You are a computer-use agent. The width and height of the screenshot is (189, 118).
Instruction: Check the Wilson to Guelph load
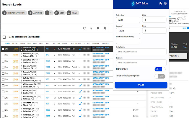tap(3, 92)
